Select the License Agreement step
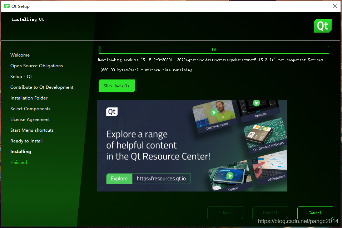Image resolution: width=342 pixels, height=228 pixels. tap(30, 120)
